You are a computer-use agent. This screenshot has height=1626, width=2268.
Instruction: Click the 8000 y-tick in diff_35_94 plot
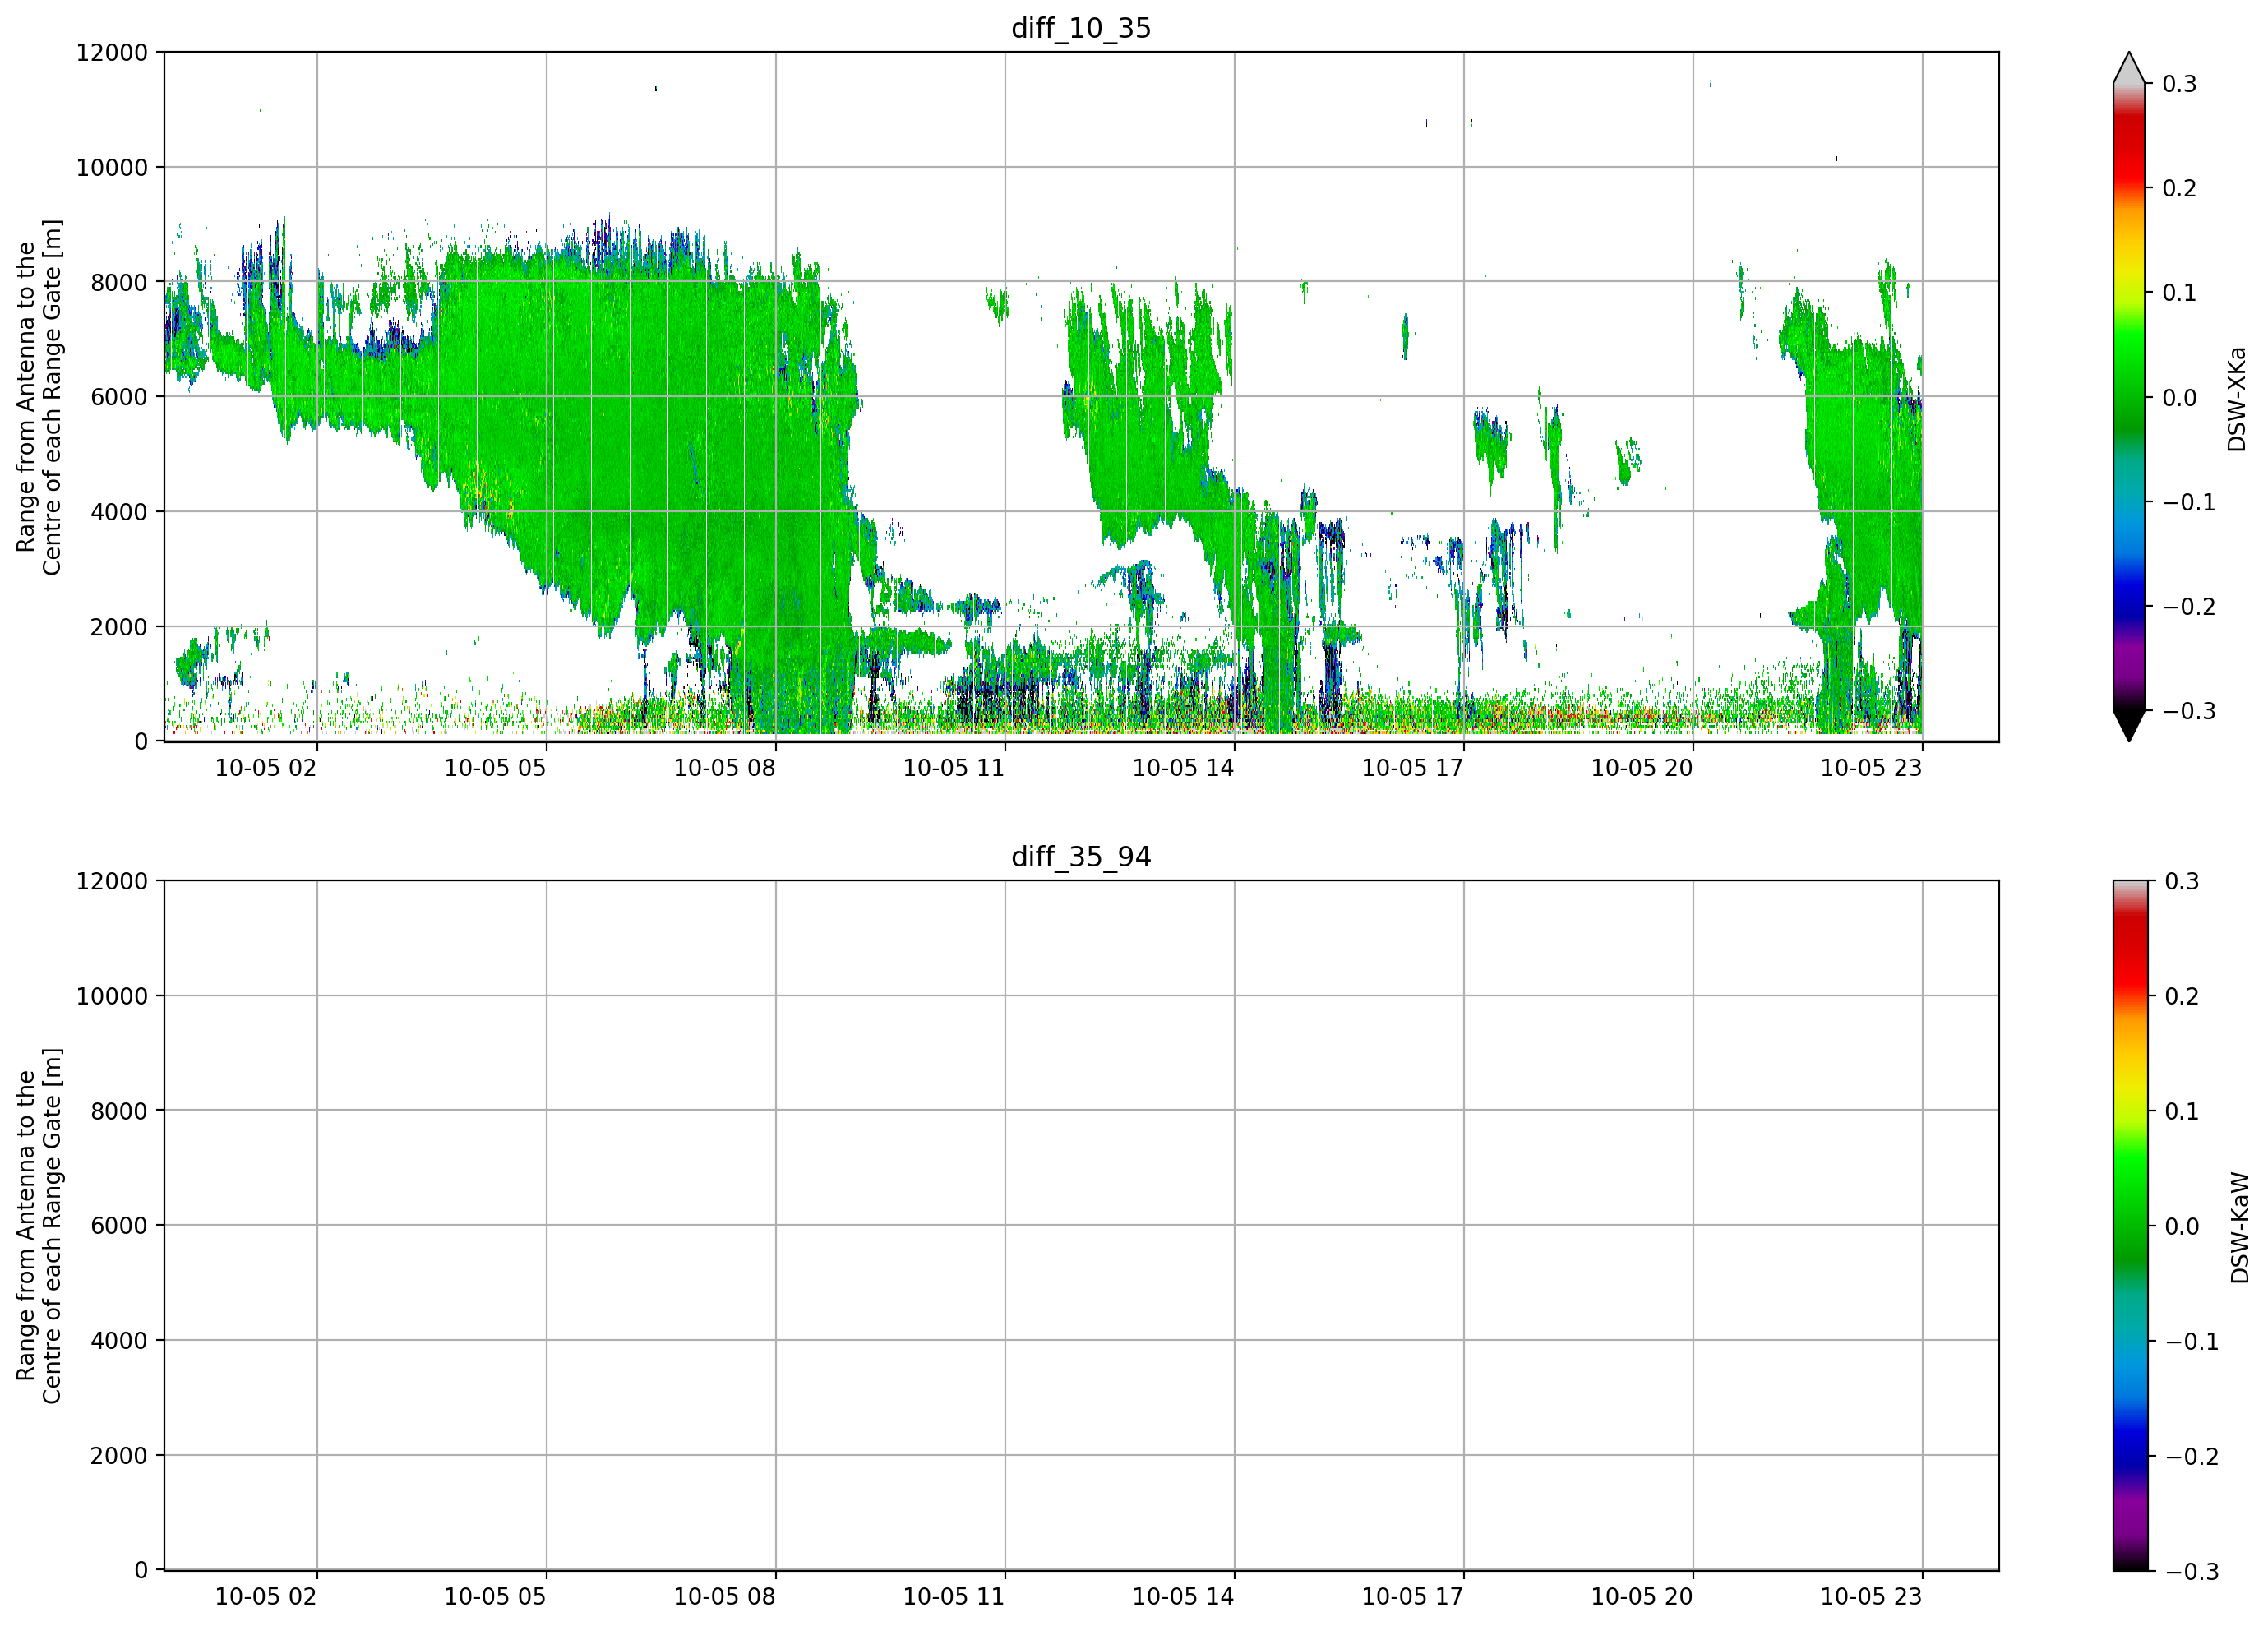point(119,1111)
